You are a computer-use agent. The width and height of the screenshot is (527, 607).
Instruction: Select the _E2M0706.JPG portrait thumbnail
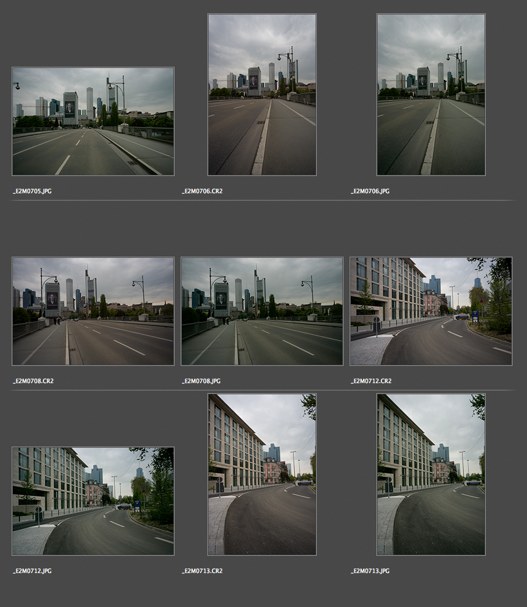click(431, 95)
